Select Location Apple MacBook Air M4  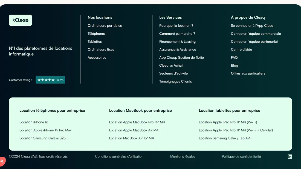(134, 130)
